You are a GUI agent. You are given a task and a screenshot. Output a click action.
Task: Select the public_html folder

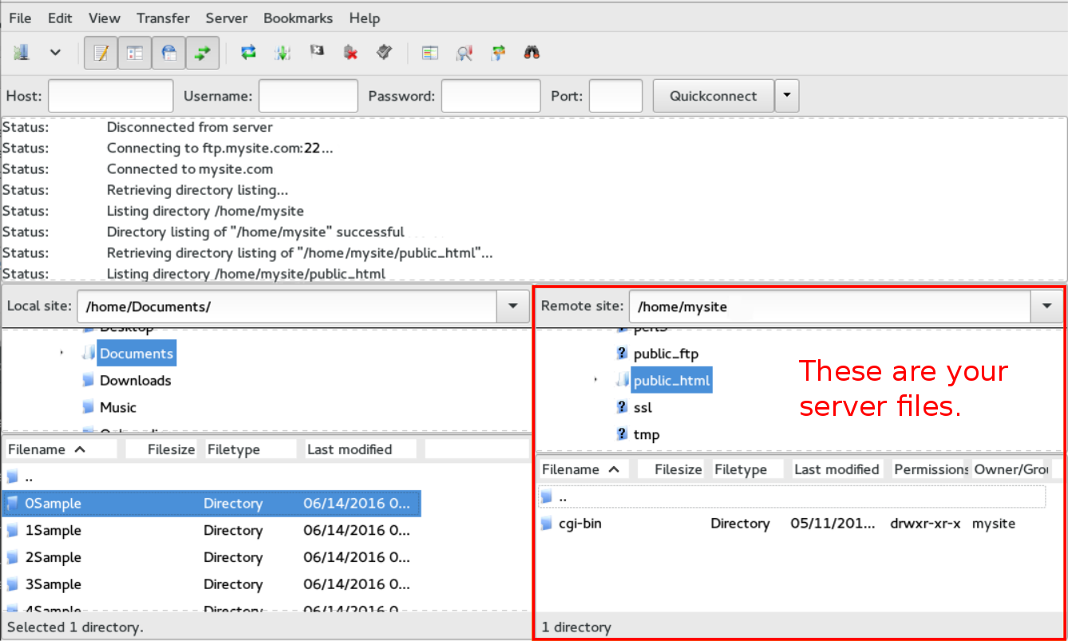click(x=671, y=380)
